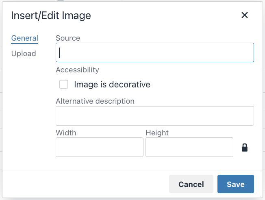The height and width of the screenshot is (200, 265).
Task: Click into the Alternative description field
Action: (154, 116)
